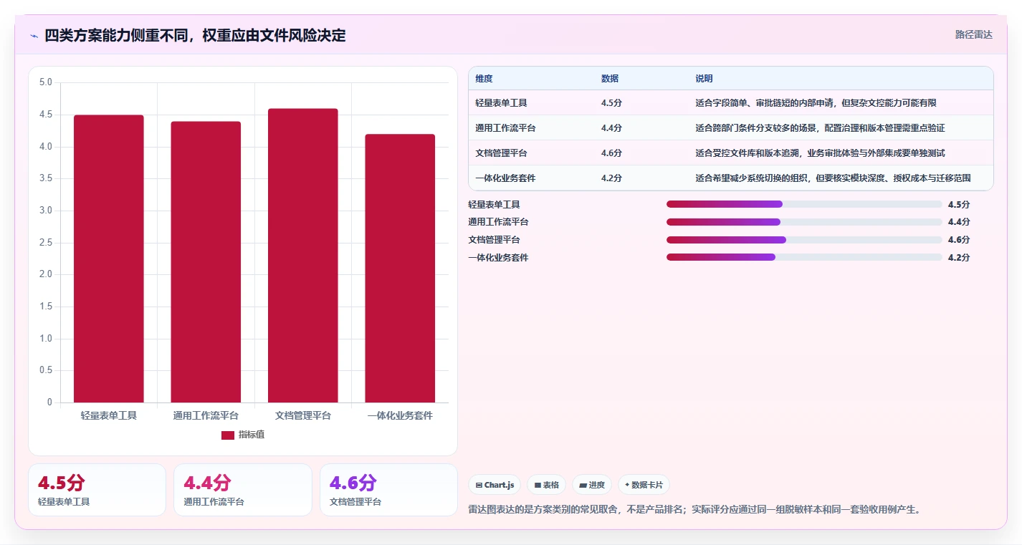Click the 4.6分 value beside progress bar
This screenshot has width=1022, height=545.
(x=958, y=240)
